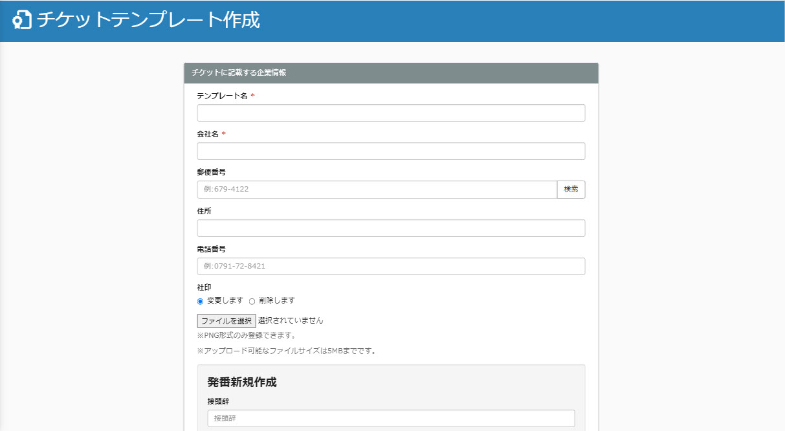Click into the 郵便番号 postal code field

pyautogui.click(x=377, y=190)
